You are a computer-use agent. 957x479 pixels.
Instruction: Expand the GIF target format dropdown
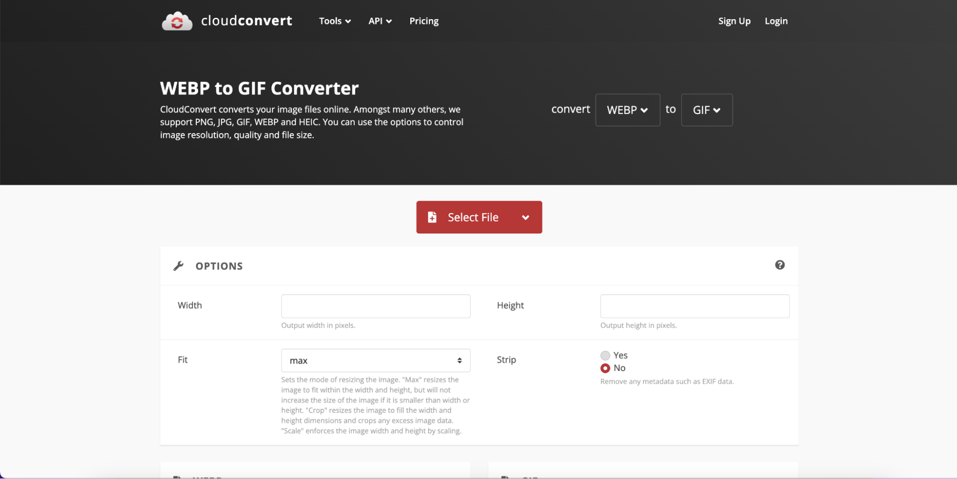coord(707,110)
